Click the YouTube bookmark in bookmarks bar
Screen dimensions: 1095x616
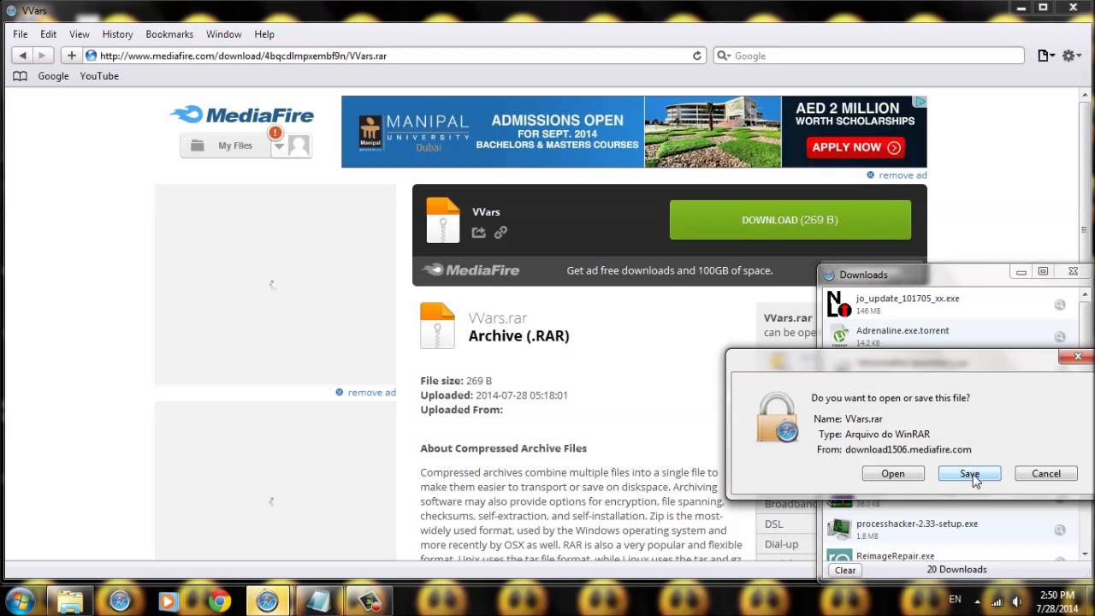click(99, 76)
